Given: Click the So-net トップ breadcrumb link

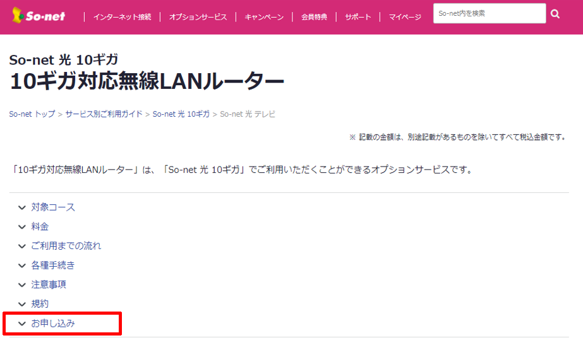Looking at the screenshot, I should tap(32, 114).
